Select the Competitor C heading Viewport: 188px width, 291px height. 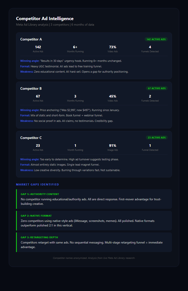pos(31,138)
